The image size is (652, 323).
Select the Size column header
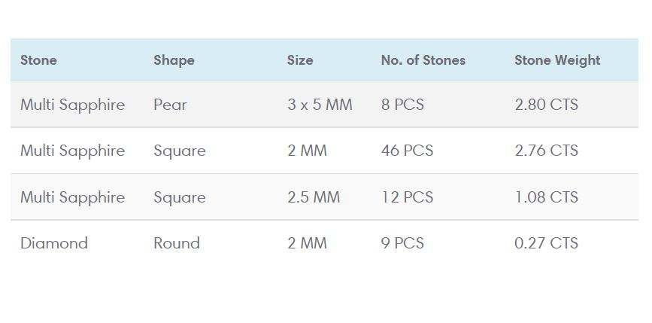tap(300, 60)
